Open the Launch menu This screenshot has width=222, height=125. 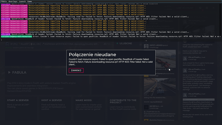[x=23, y=1]
